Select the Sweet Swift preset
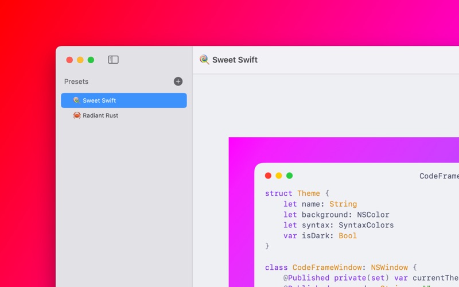This screenshot has width=459, height=287. [124, 100]
